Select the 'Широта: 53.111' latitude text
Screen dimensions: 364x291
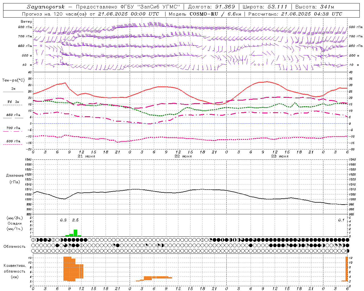tap(265, 7)
